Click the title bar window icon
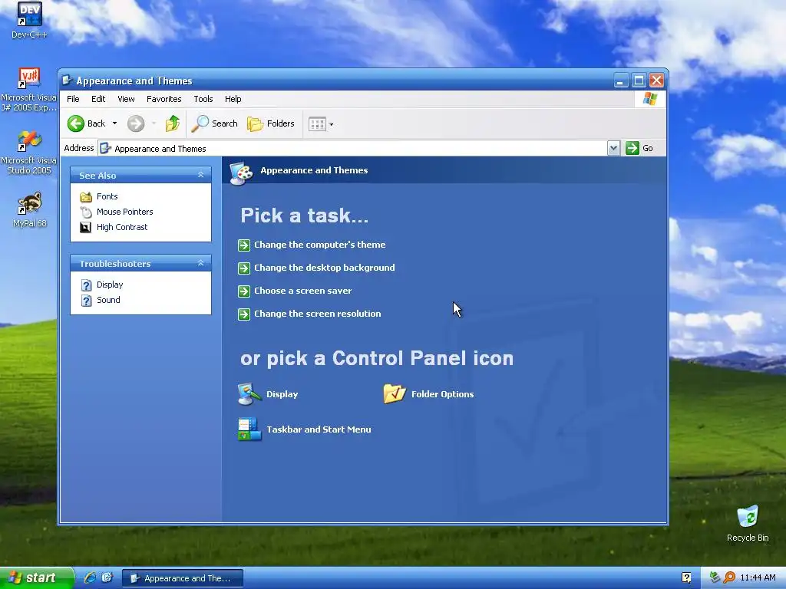 coord(68,80)
